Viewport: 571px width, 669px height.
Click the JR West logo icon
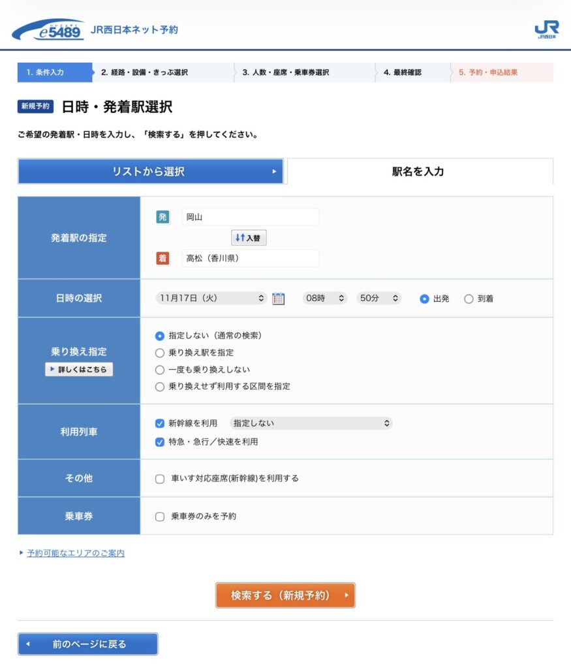[547, 29]
